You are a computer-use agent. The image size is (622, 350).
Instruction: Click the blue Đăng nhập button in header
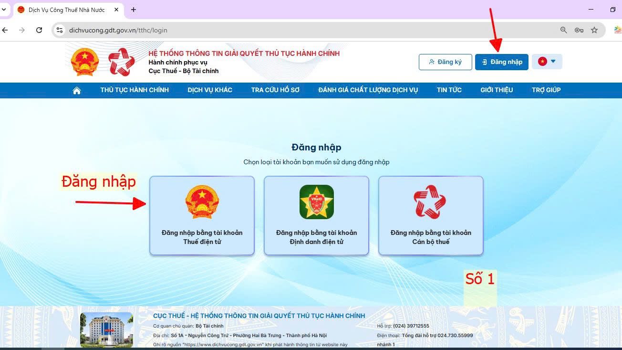click(502, 62)
